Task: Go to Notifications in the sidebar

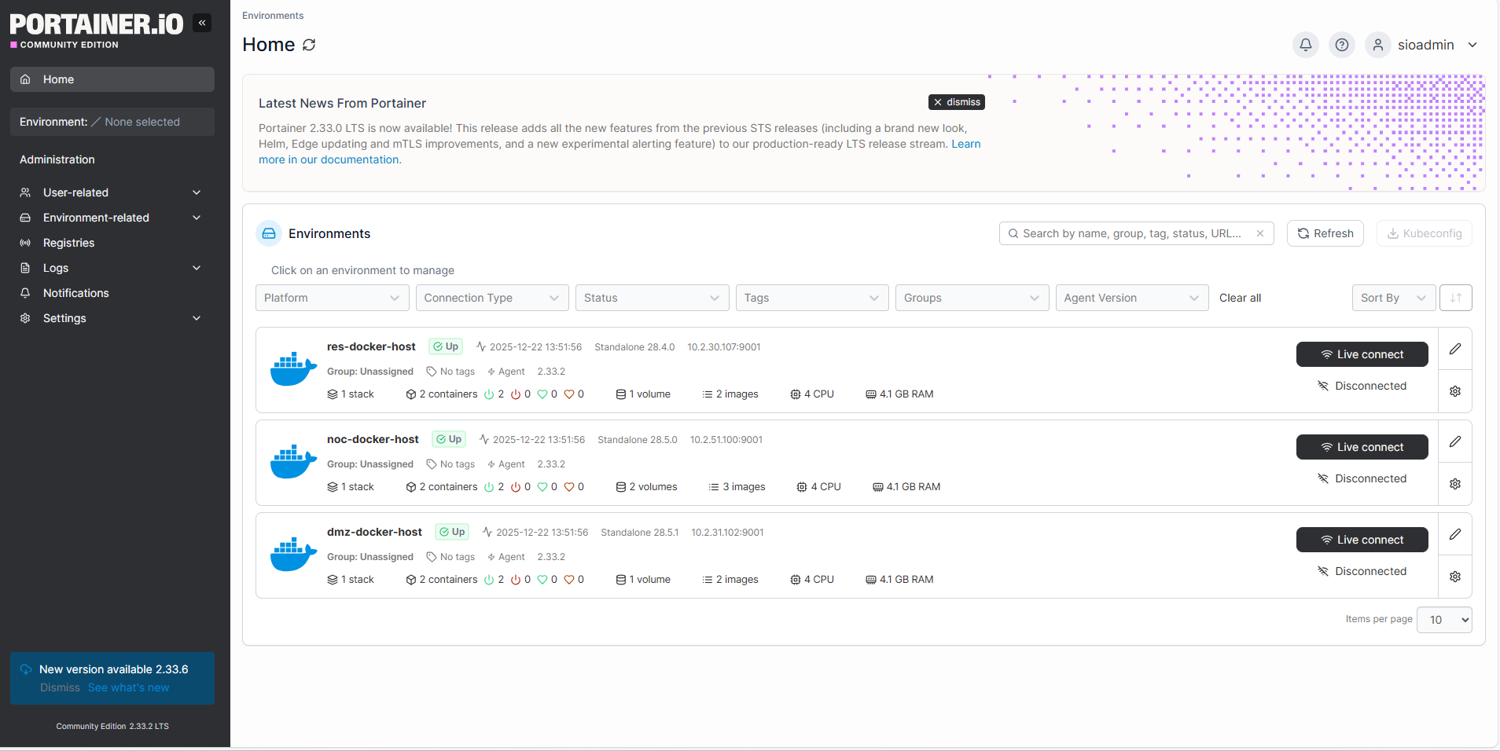Action: pos(75,293)
